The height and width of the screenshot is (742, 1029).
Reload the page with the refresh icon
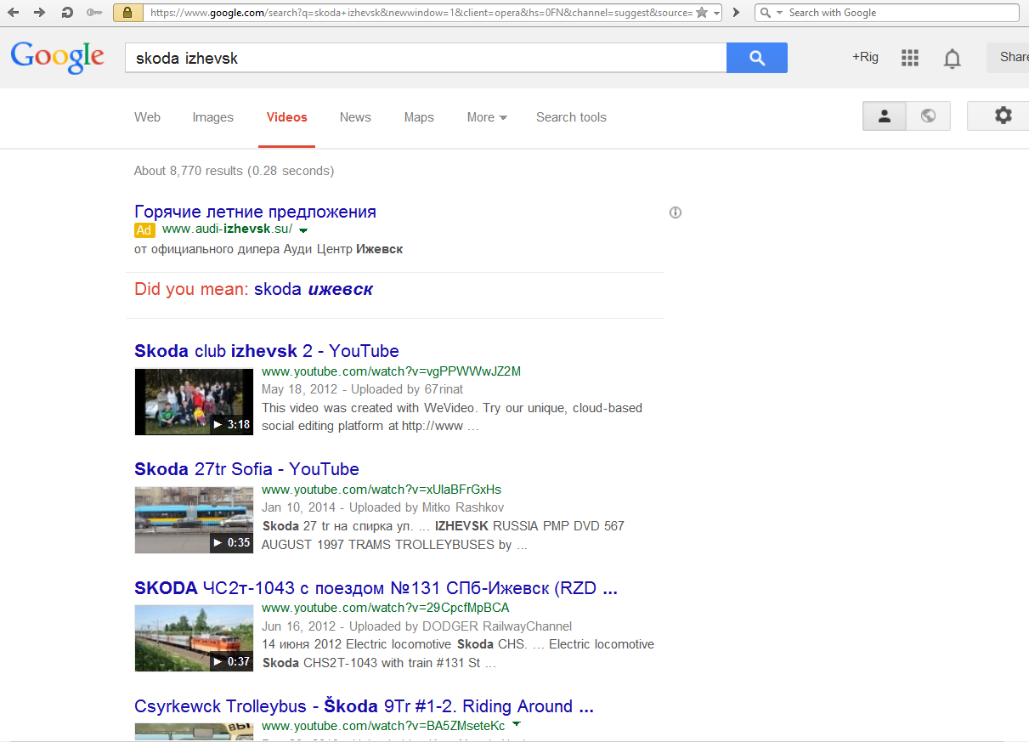[67, 13]
